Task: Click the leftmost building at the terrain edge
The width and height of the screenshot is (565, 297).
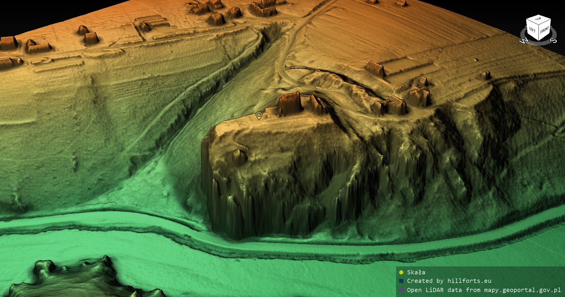Action: (8, 43)
